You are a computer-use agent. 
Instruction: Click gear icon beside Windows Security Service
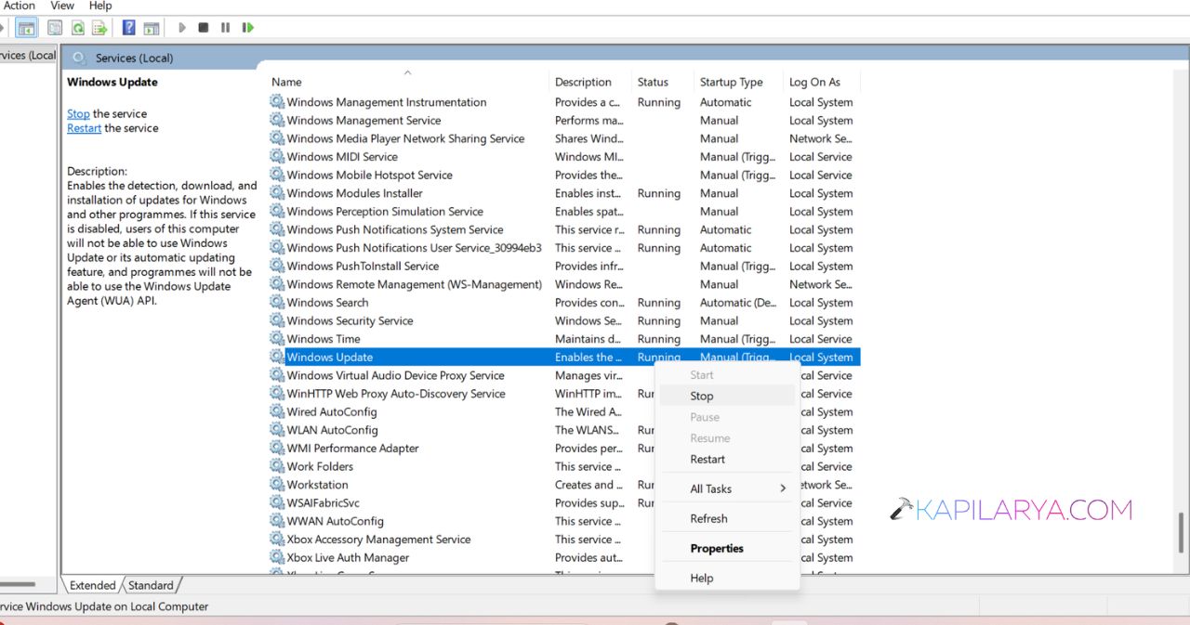point(277,320)
